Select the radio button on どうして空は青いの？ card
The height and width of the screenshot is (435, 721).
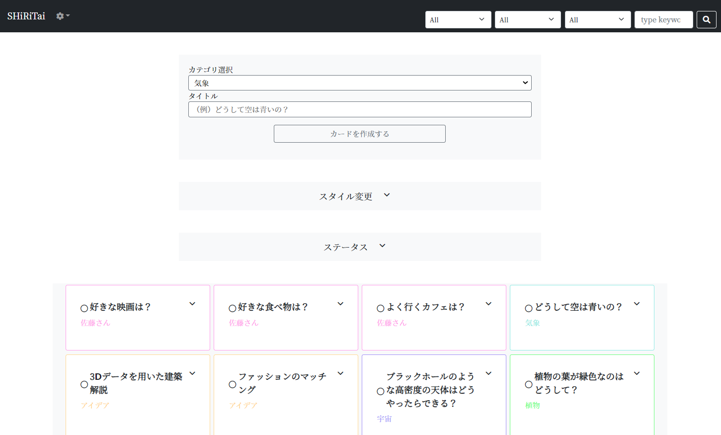pyautogui.click(x=528, y=308)
